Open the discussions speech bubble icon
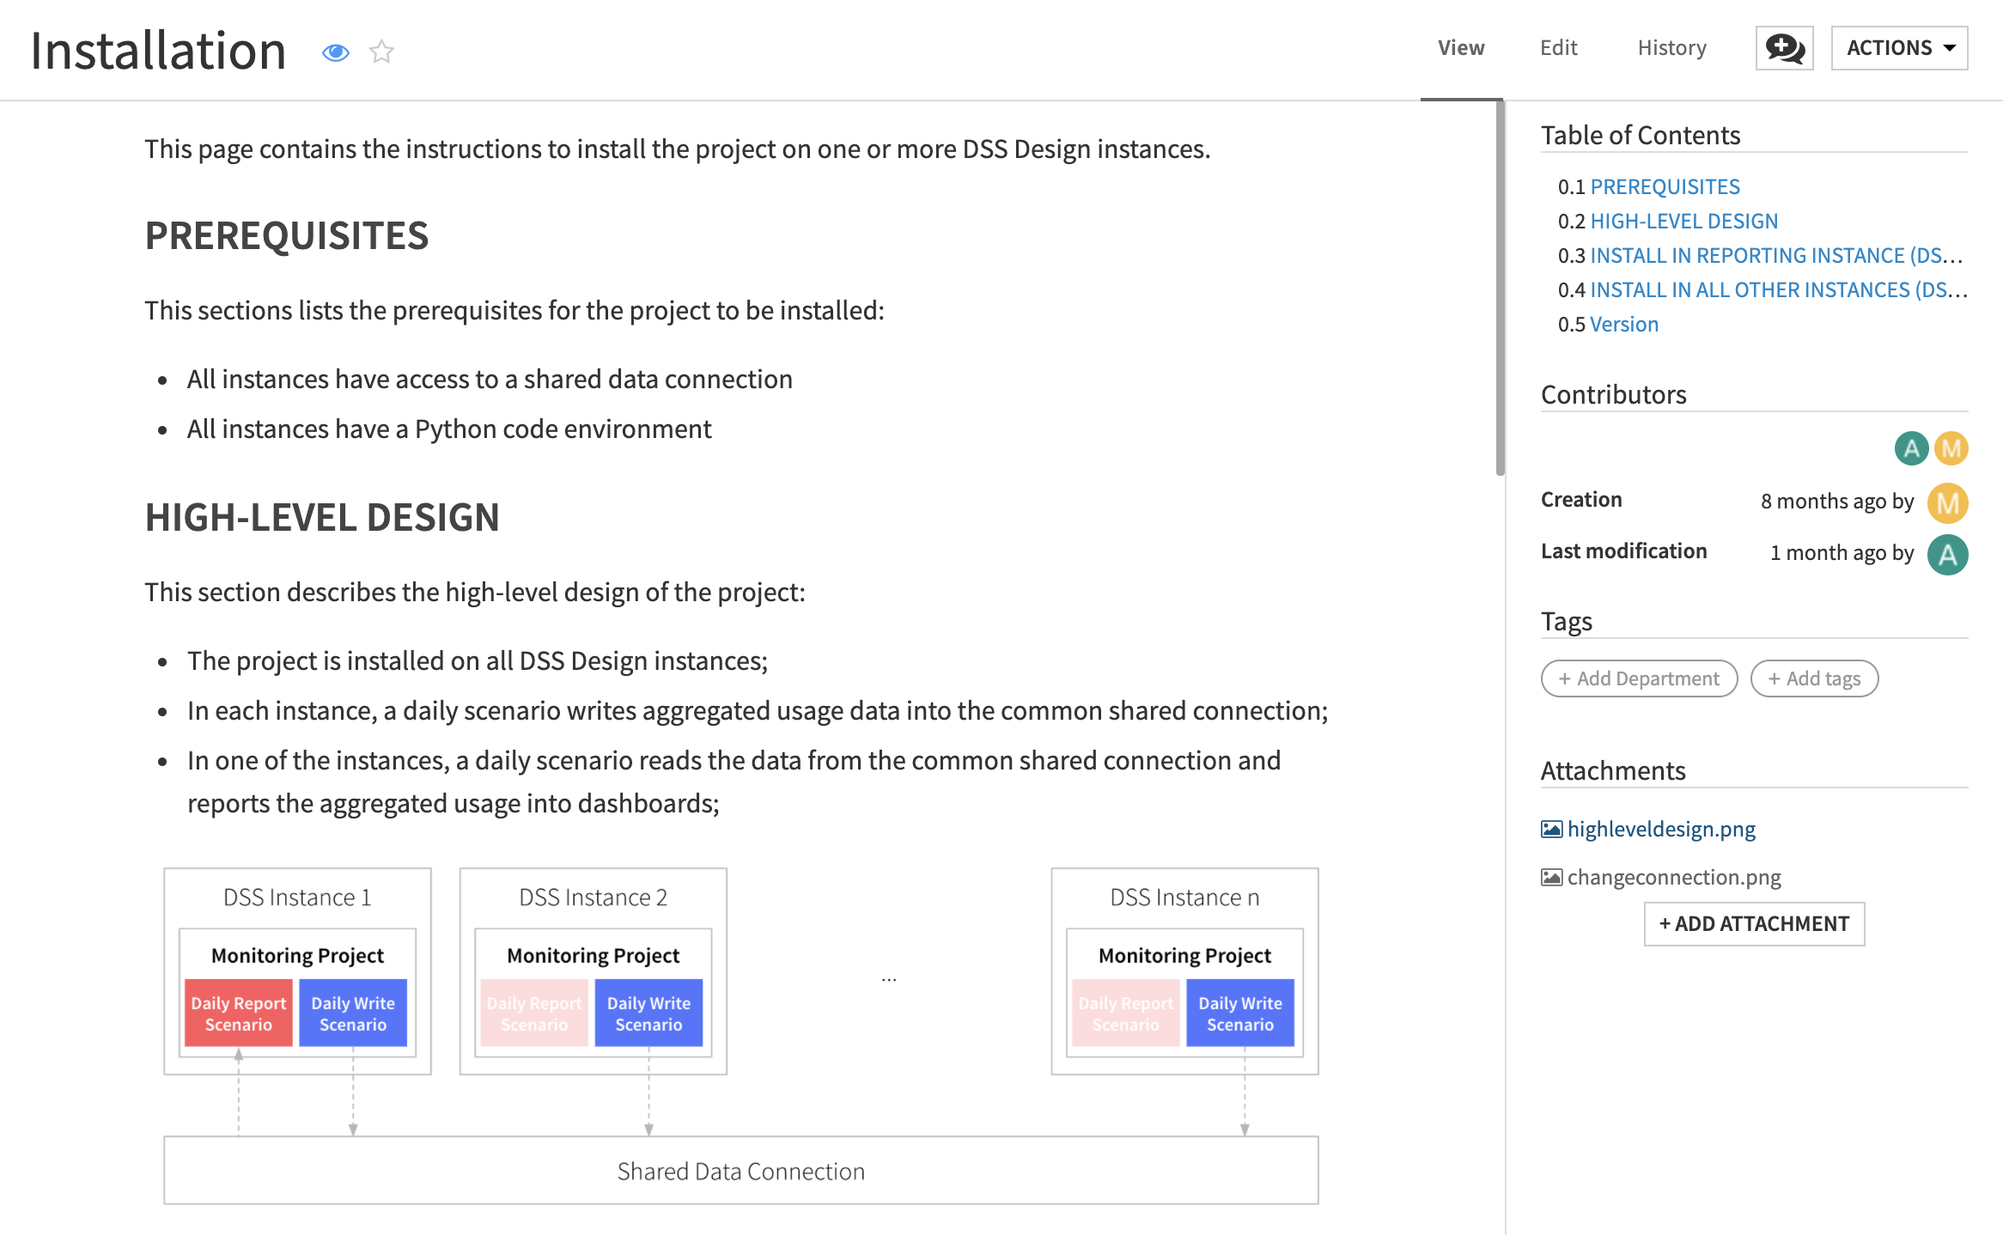 tap(1784, 48)
